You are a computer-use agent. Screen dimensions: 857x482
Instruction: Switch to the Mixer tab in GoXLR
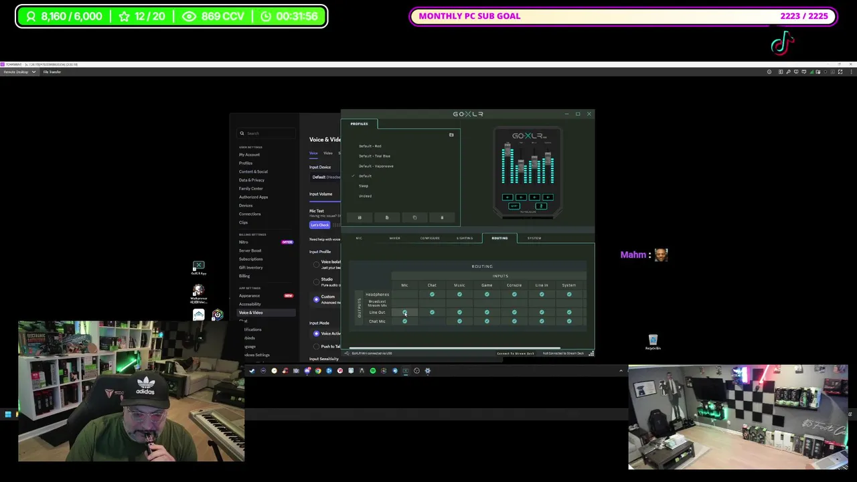pos(395,238)
